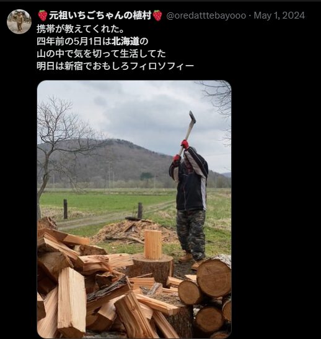This screenshot has height=339, width=321.
Task: Click the line 明日は新宿でおもしろフィロソフィー
Action: pyautogui.click(x=115, y=66)
